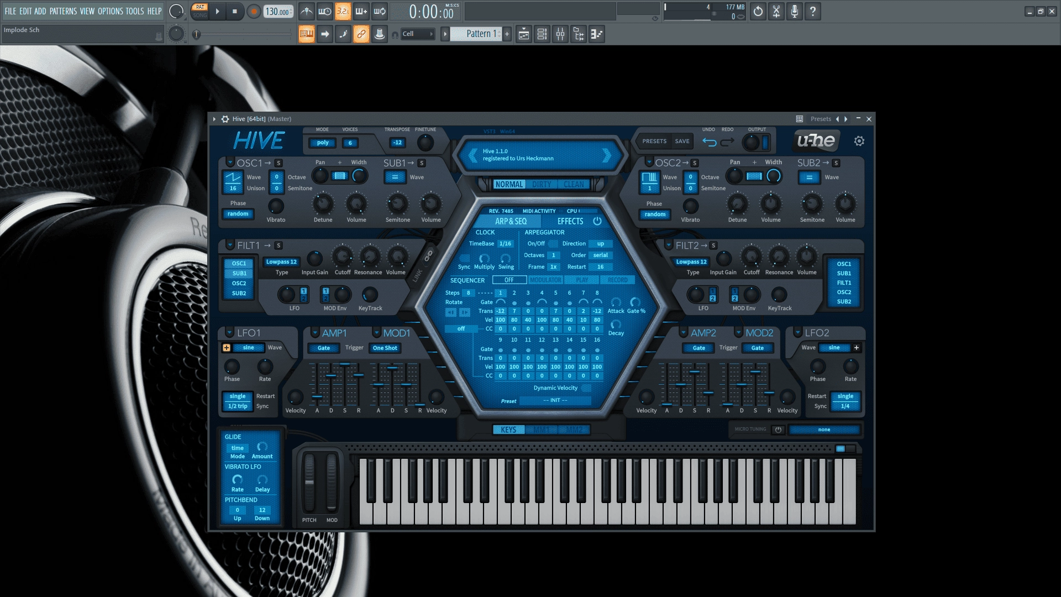Click the undo history circular arrow icon
The image size is (1061, 597).
(758, 11)
